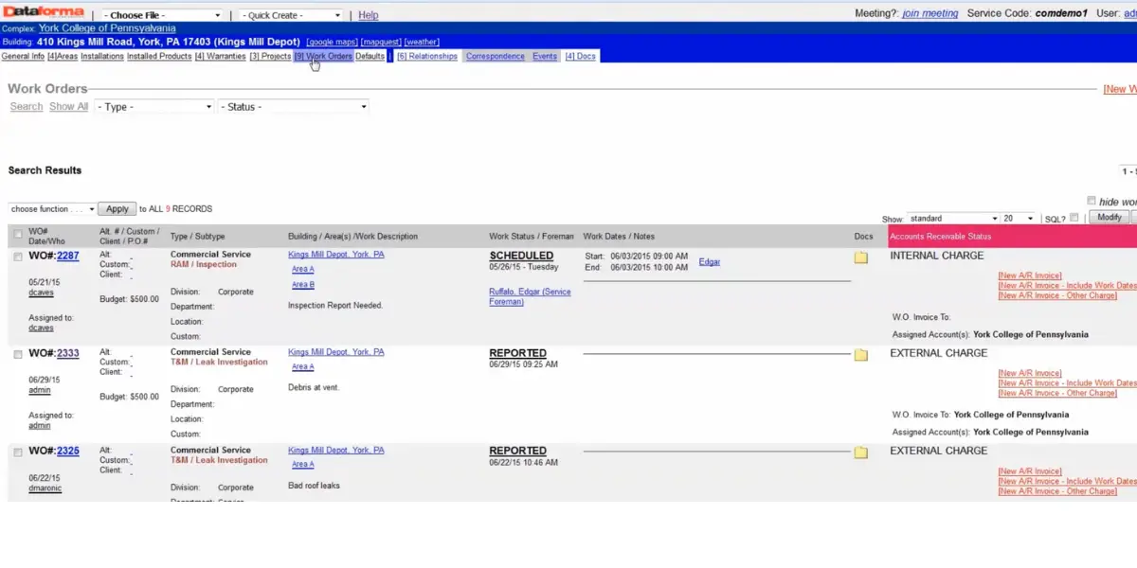The image size is (1137, 568).
Task: Open the Docs folder for WO# 2333
Action: 861,355
